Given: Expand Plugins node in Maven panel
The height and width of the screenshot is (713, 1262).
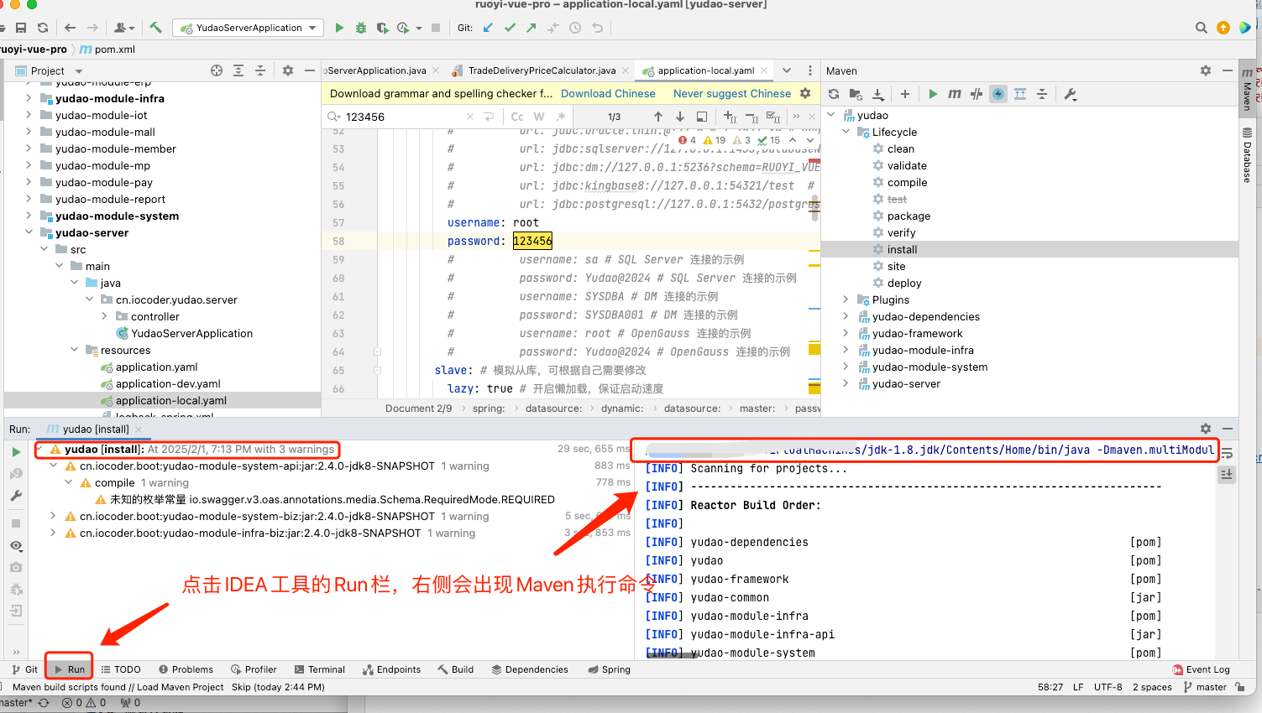Looking at the screenshot, I should coord(846,299).
